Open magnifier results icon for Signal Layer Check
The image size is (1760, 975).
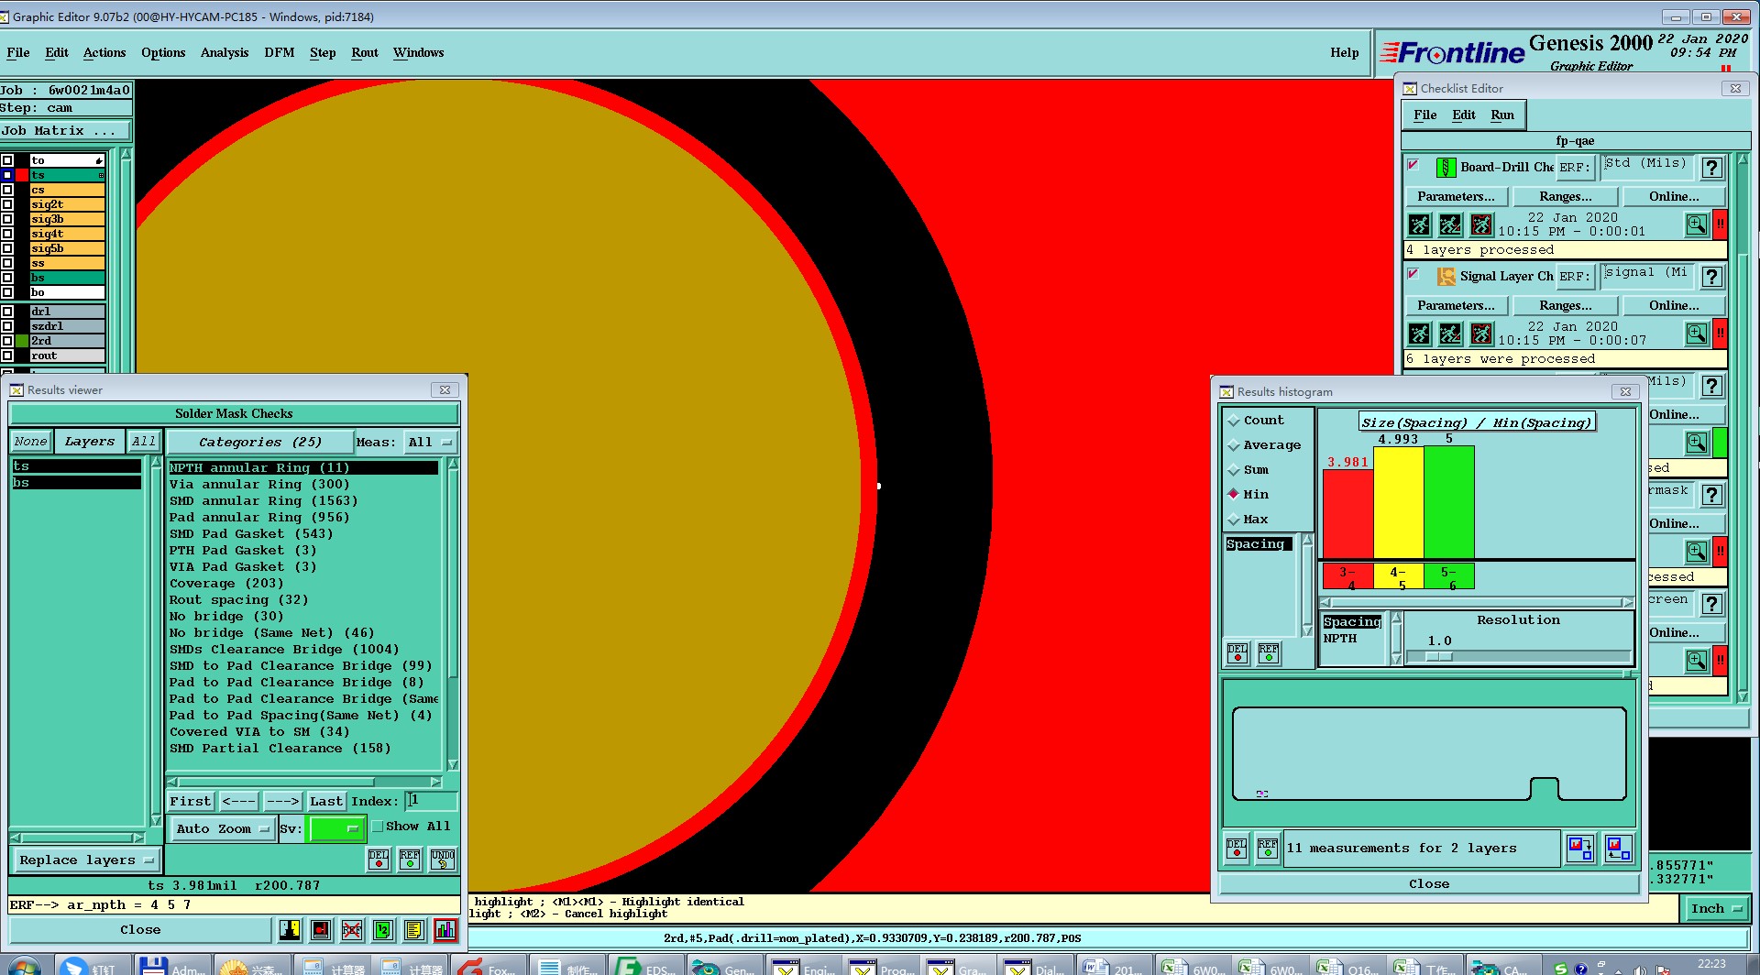[1697, 334]
